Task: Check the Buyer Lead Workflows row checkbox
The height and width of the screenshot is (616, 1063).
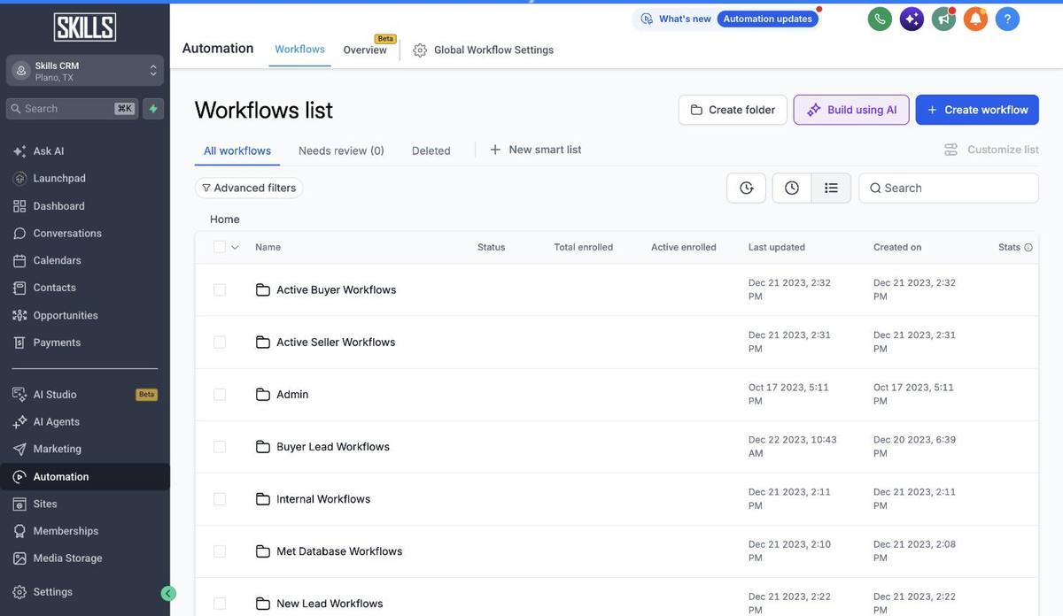Action: click(220, 446)
